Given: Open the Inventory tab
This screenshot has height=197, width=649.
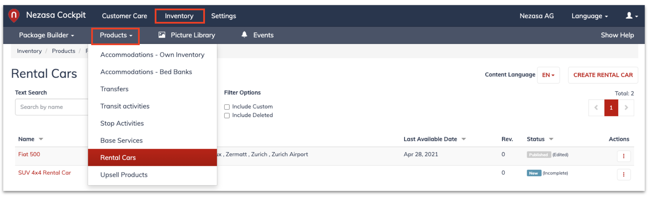Looking at the screenshot, I should [x=179, y=16].
